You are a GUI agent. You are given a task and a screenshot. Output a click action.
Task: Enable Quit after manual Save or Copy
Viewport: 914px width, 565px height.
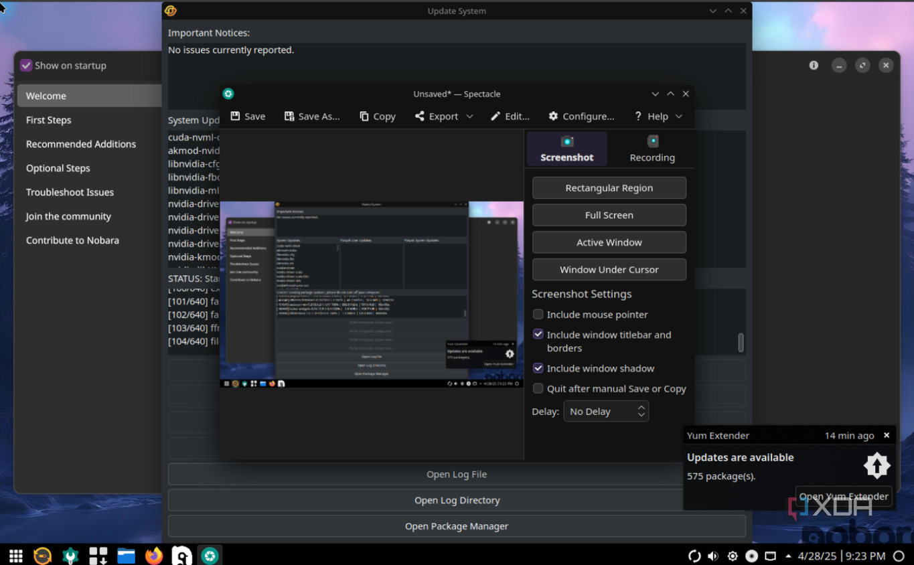click(538, 388)
